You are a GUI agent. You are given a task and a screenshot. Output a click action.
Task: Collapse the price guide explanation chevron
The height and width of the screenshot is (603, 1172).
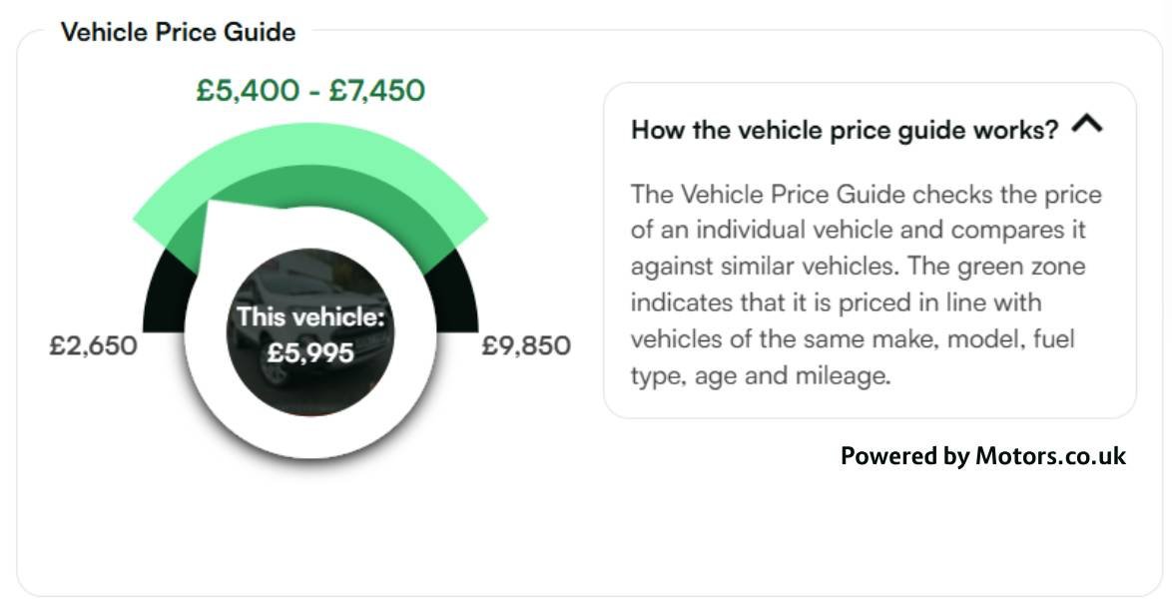[1087, 124]
